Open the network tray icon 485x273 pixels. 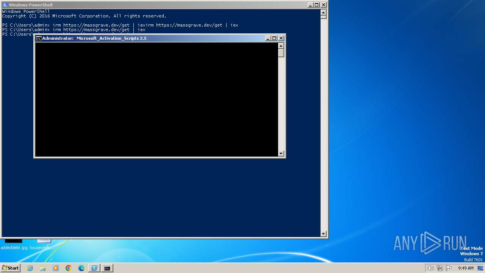(440, 268)
